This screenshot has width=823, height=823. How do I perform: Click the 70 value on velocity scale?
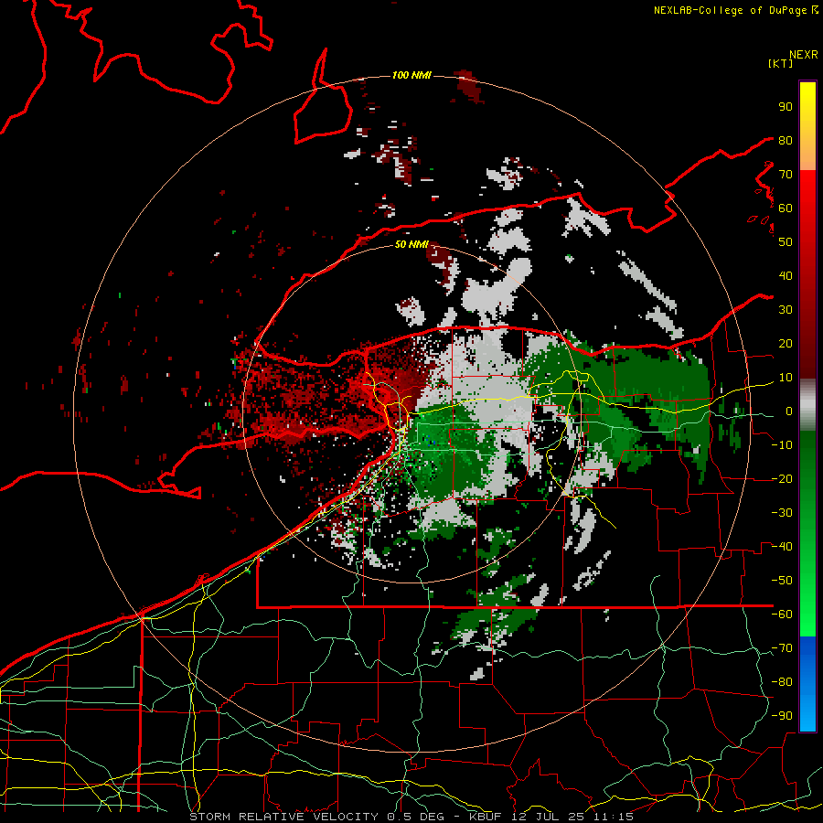tap(786, 175)
